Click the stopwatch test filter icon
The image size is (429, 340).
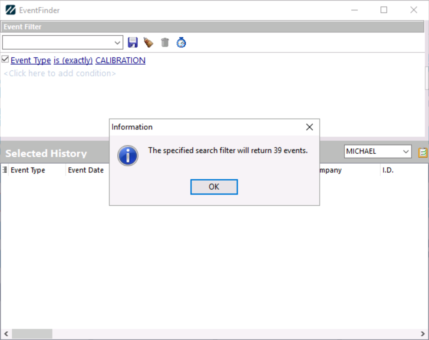(x=181, y=43)
